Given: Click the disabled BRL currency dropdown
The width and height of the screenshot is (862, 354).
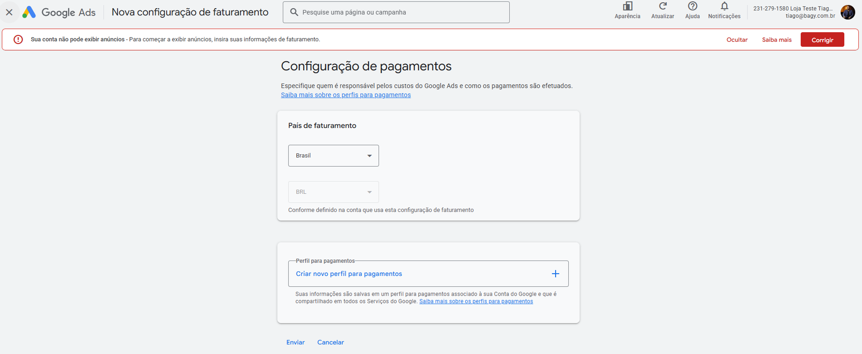Looking at the screenshot, I should pyautogui.click(x=334, y=192).
